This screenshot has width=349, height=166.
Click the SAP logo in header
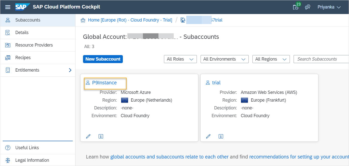23,7
